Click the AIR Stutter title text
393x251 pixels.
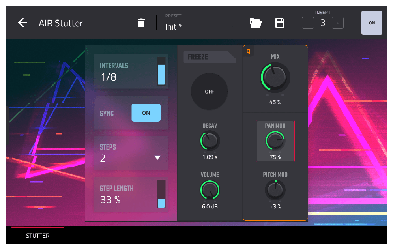[61, 23]
